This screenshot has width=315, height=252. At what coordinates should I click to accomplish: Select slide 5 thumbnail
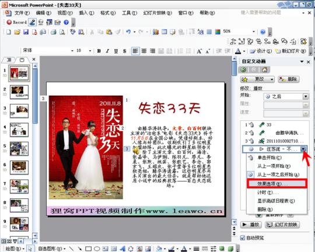coord(19,149)
